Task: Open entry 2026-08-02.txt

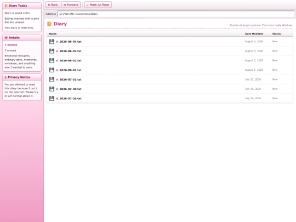Action: 170,60
